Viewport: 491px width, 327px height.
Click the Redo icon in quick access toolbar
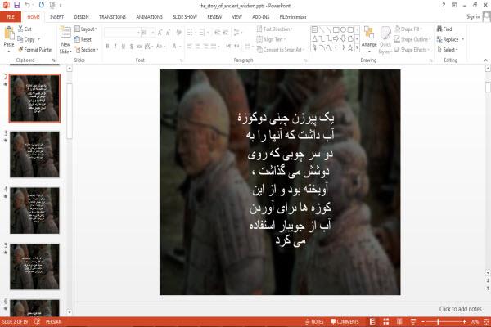tap(42, 5)
